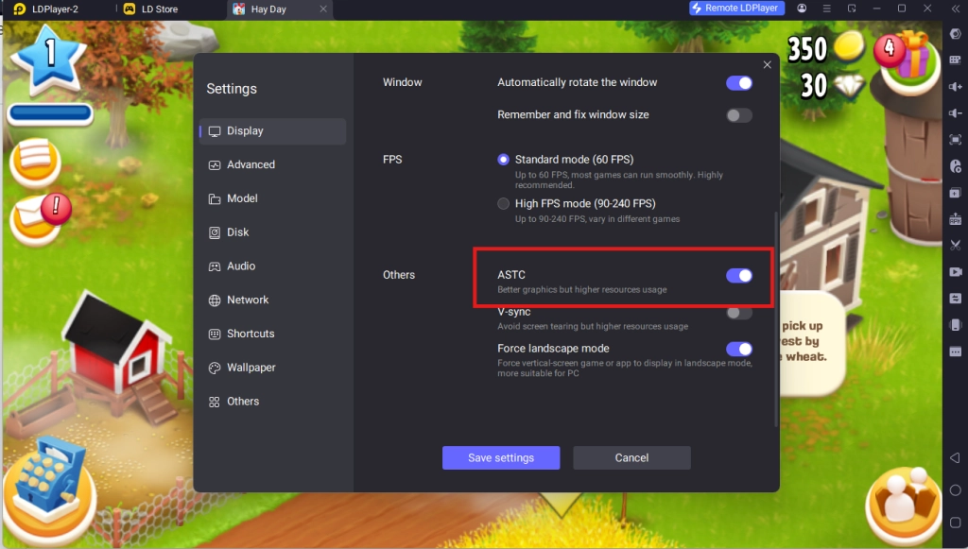Click the Hay Day level star icon
The image size is (968, 549).
pos(49,60)
